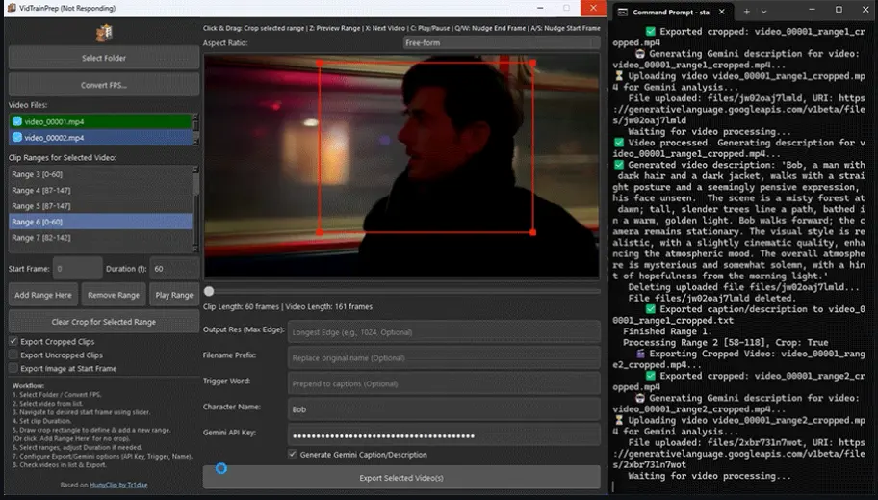The image size is (878, 500).
Task: Click the video frame position slider handle
Action: point(209,291)
